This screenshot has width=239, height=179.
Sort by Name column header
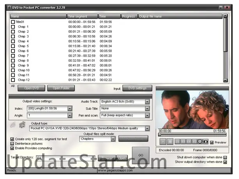(x=38, y=16)
